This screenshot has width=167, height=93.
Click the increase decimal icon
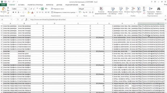90,12
